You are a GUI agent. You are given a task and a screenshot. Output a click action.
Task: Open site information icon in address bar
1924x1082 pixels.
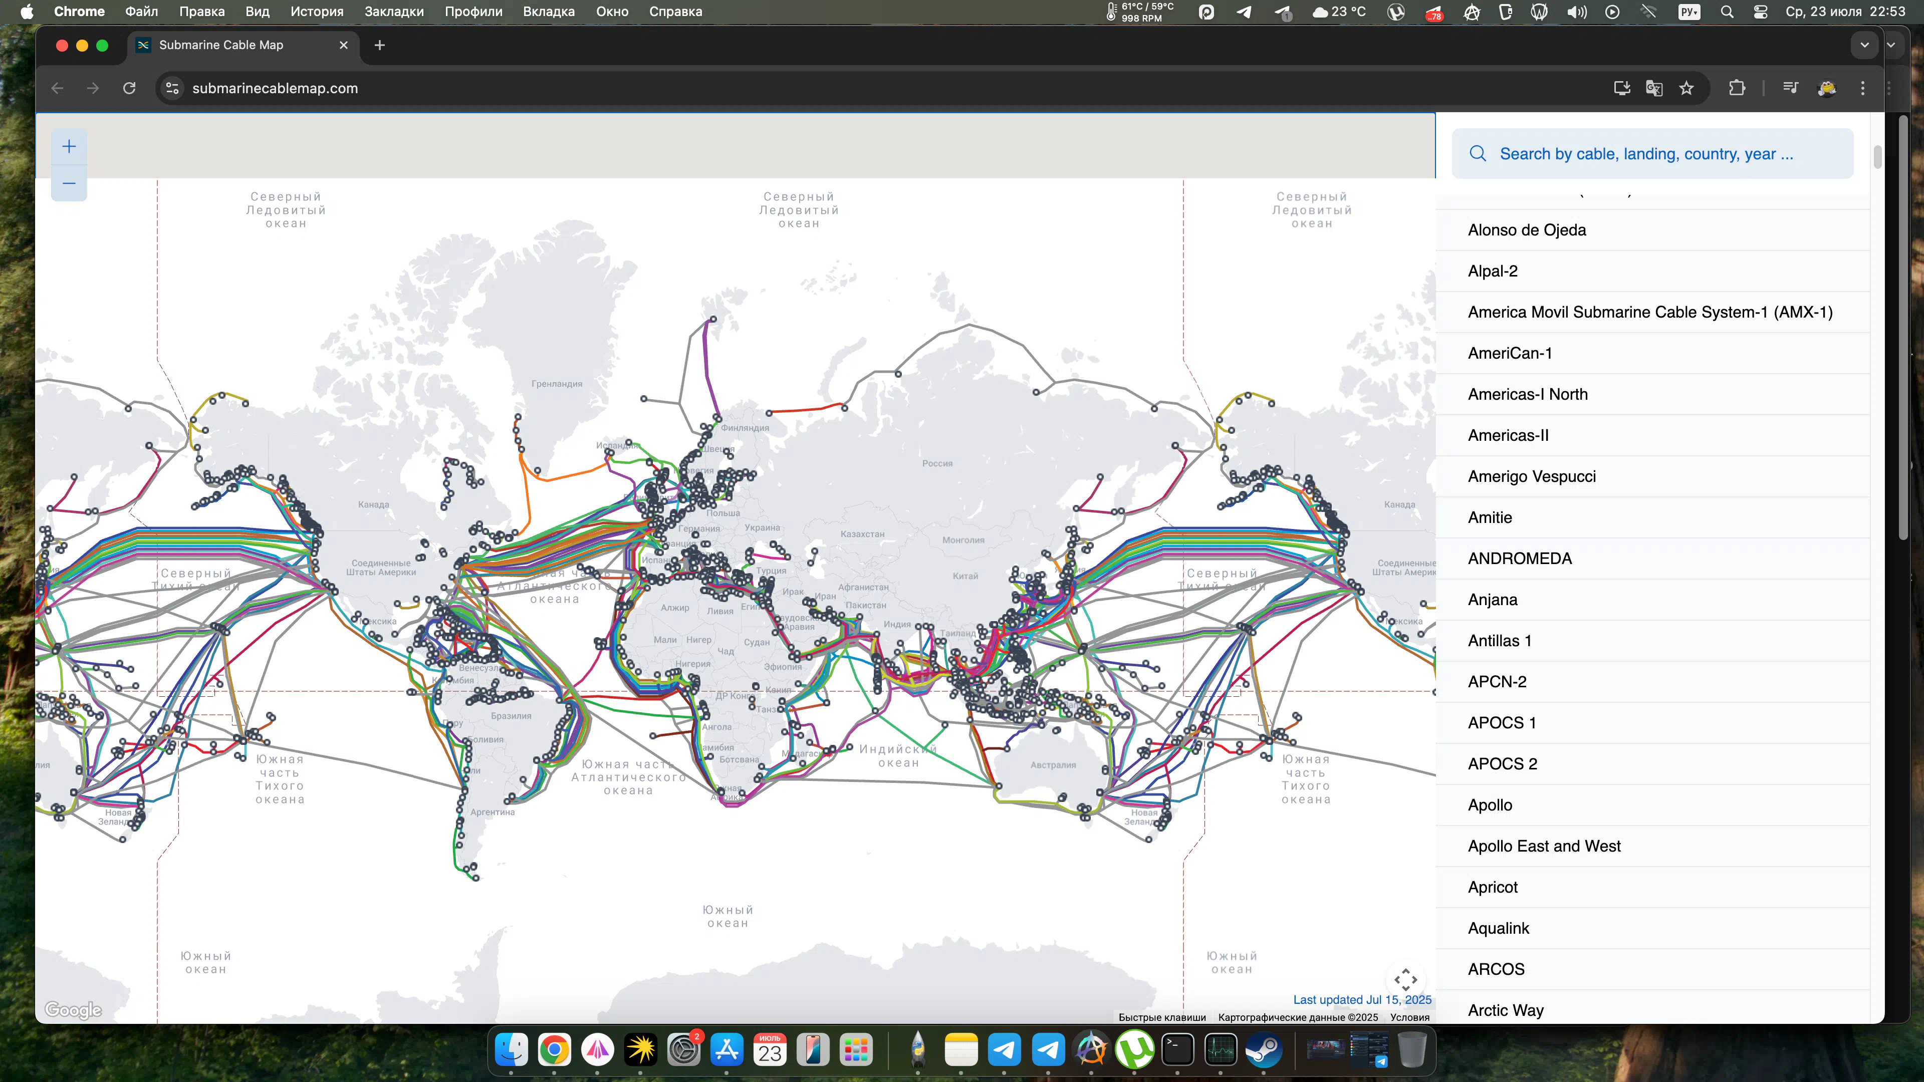tap(172, 88)
